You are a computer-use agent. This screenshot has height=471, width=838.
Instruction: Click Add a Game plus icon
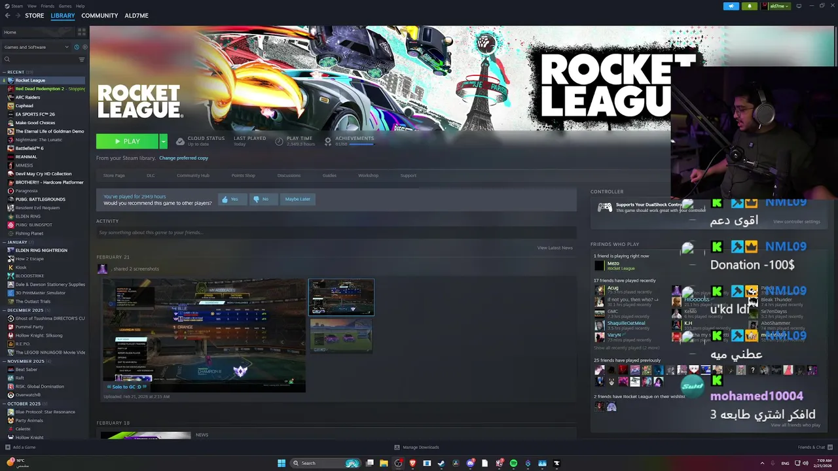8,447
